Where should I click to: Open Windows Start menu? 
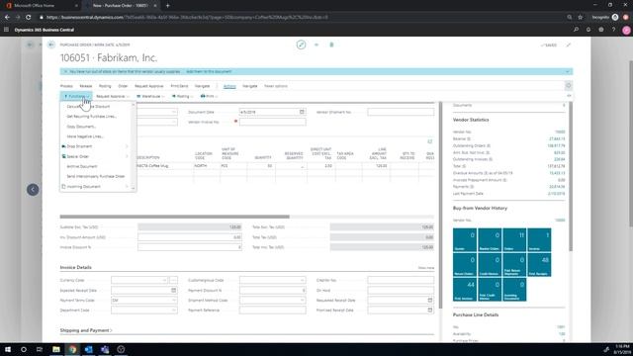8,349
